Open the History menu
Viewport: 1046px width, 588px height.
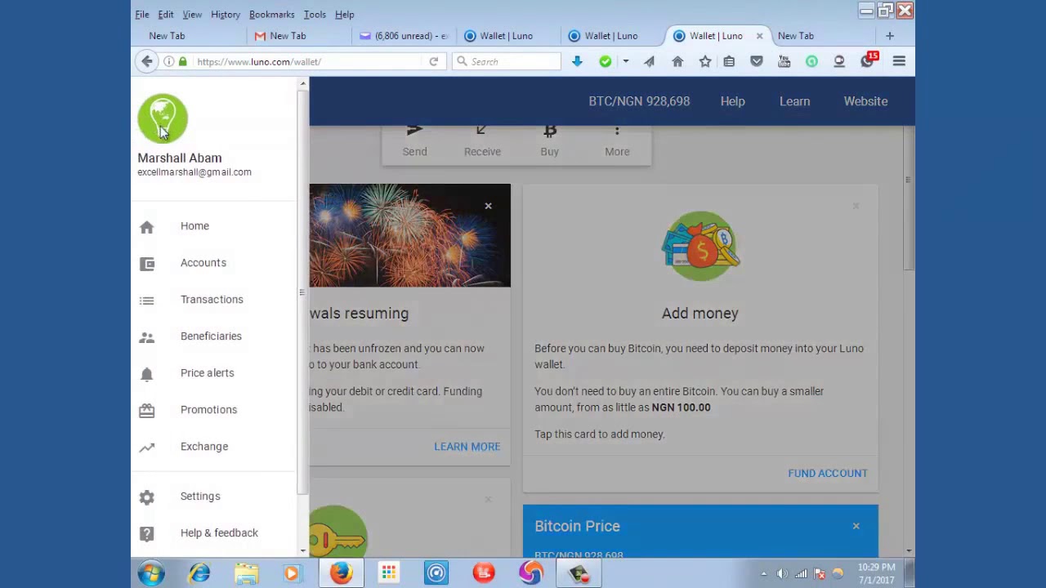coord(226,15)
